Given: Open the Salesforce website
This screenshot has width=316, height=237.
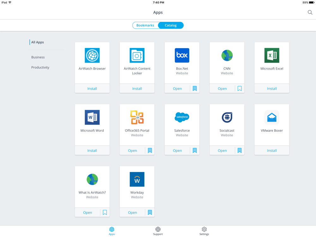Looking at the screenshot, I should pos(177,150).
